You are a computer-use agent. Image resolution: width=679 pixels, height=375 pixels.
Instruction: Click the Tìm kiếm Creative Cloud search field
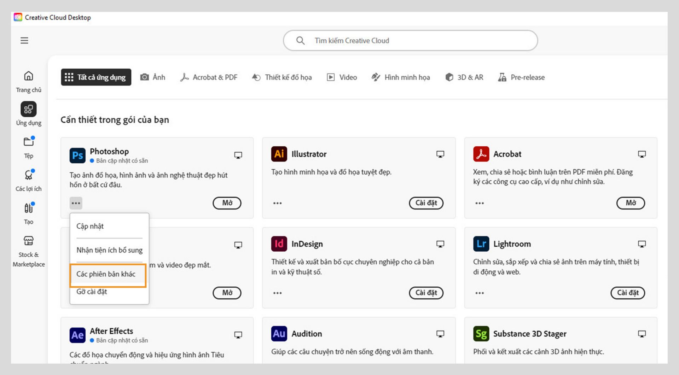[410, 41]
